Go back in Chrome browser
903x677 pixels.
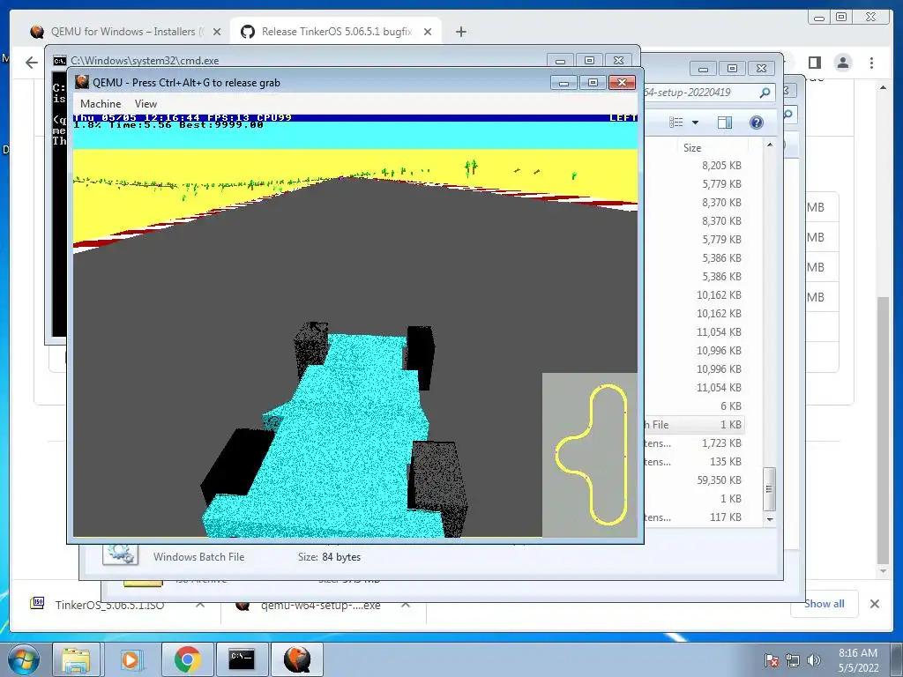coord(32,63)
